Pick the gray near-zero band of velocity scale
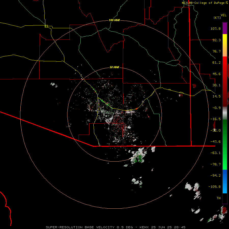 click(225, 113)
